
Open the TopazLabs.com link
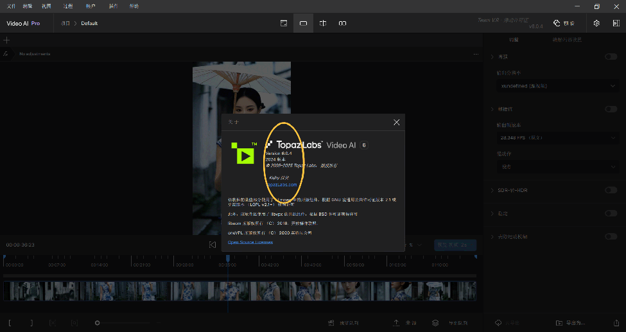282,184
